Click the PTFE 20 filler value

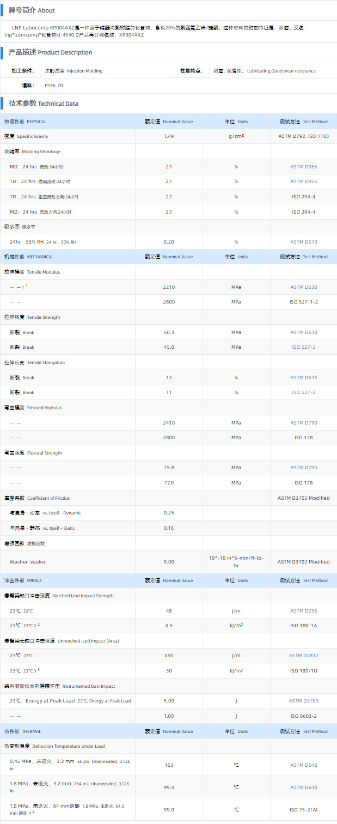coord(53,86)
